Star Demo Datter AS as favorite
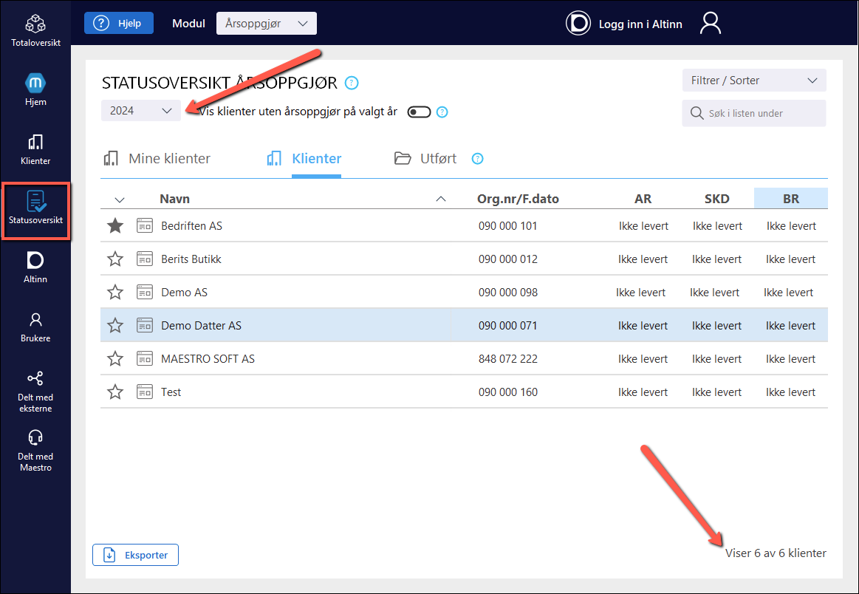 tap(115, 326)
